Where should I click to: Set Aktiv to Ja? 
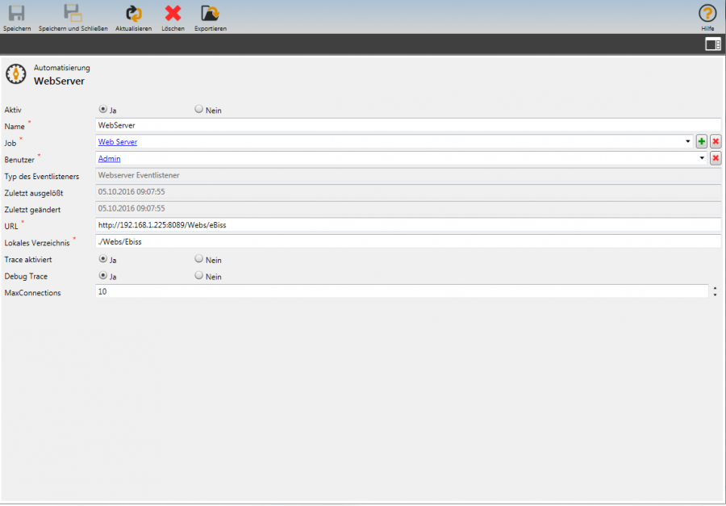(x=102, y=110)
